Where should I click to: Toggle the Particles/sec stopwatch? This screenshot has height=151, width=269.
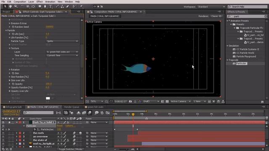point(34,130)
